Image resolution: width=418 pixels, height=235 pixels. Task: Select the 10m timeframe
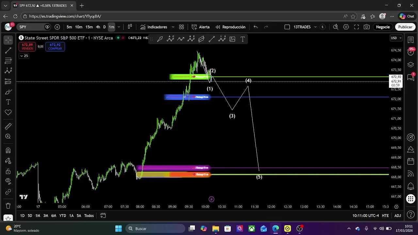(79, 27)
